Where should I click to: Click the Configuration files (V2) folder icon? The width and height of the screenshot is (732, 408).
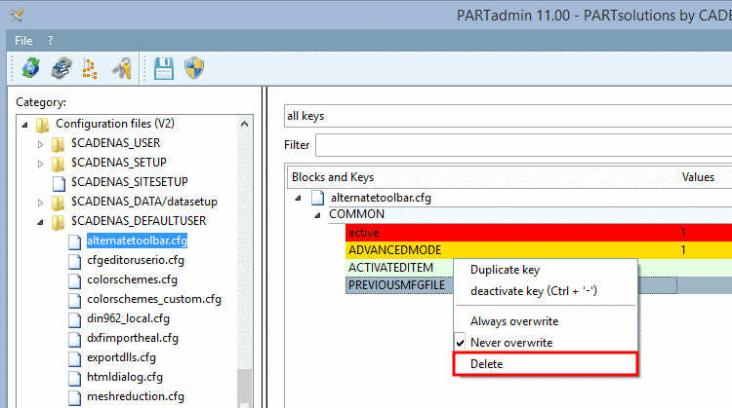click(x=43, y=124)
